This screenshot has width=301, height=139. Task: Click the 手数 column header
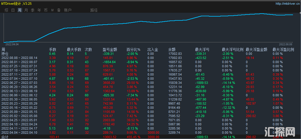pyautogui.click(x=52, y=49)
